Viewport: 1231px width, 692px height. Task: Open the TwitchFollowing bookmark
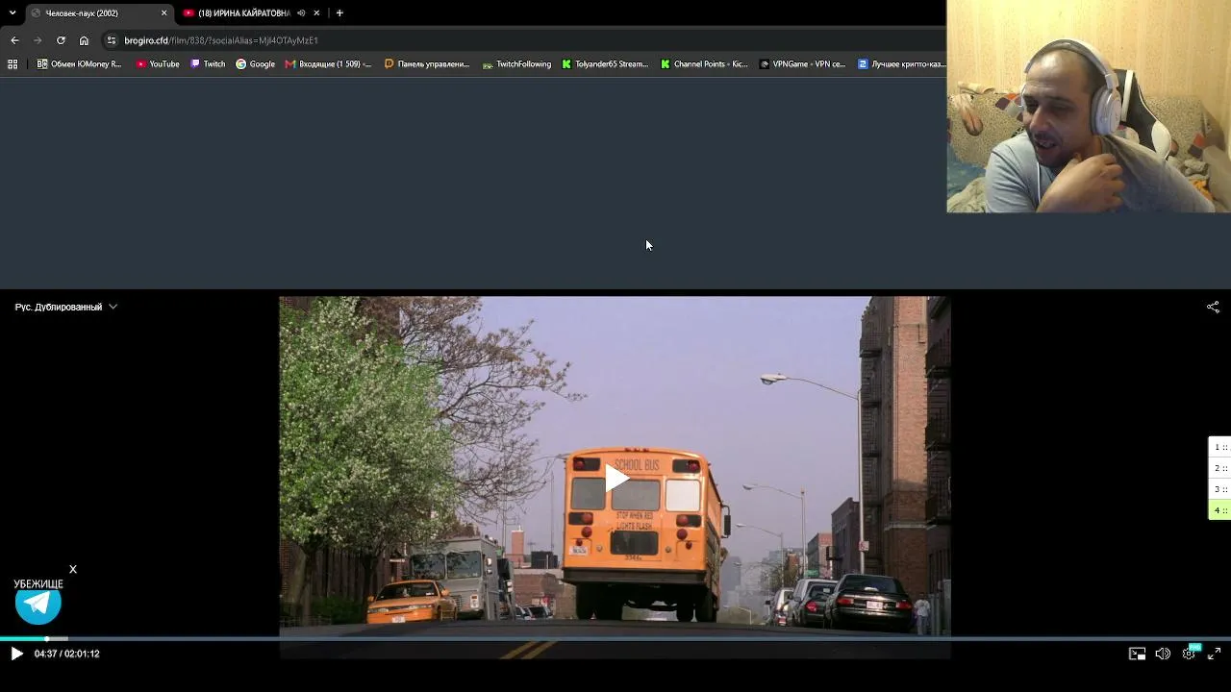(516, 64)
